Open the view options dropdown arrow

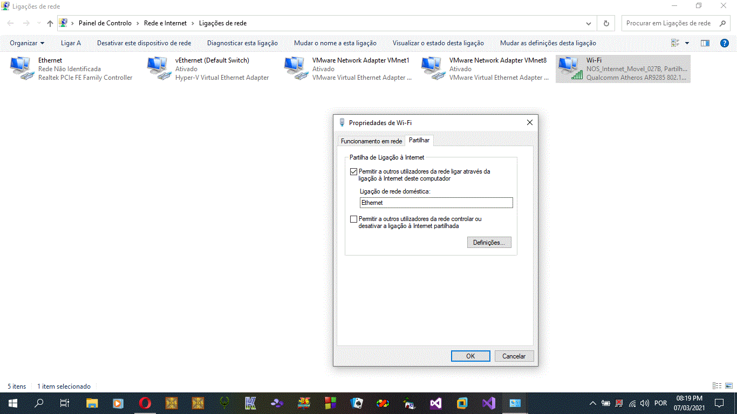pyautogui.click(x=687, y=43)
